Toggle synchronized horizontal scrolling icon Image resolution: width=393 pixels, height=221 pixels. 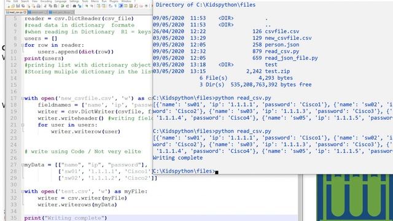(x=104, y=6)
